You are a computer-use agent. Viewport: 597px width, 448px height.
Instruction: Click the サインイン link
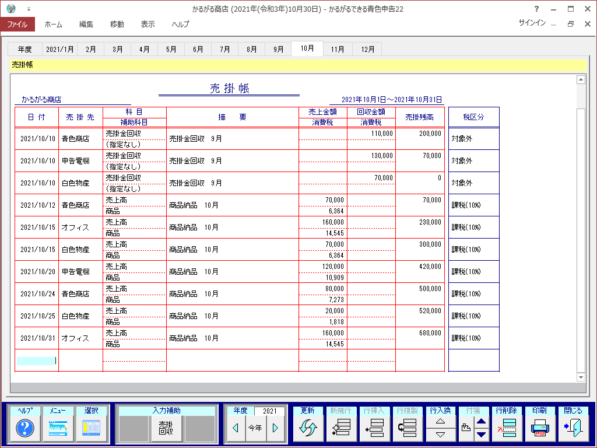(532, 23)
